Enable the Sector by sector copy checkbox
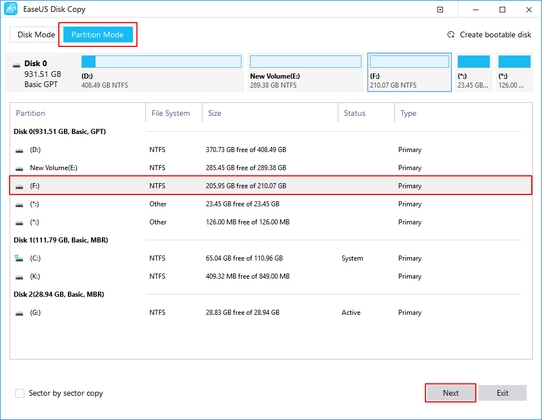Screen dimensions: 542x420 coord(20,393)
